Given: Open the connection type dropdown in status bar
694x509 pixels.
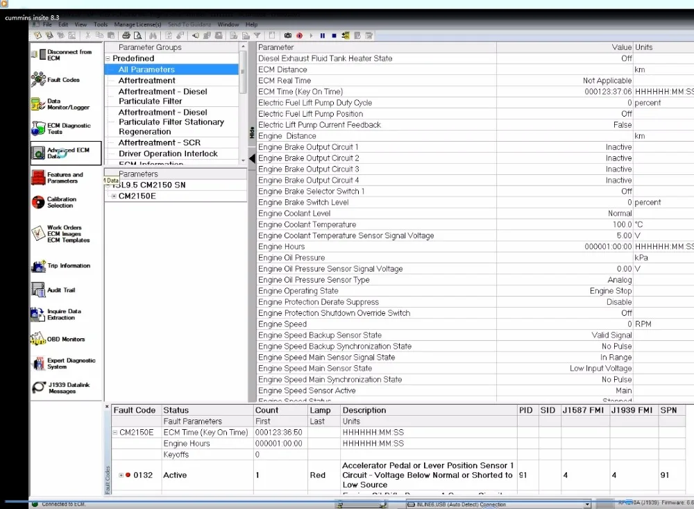Looking at the screenshot, I should [587, 504].
